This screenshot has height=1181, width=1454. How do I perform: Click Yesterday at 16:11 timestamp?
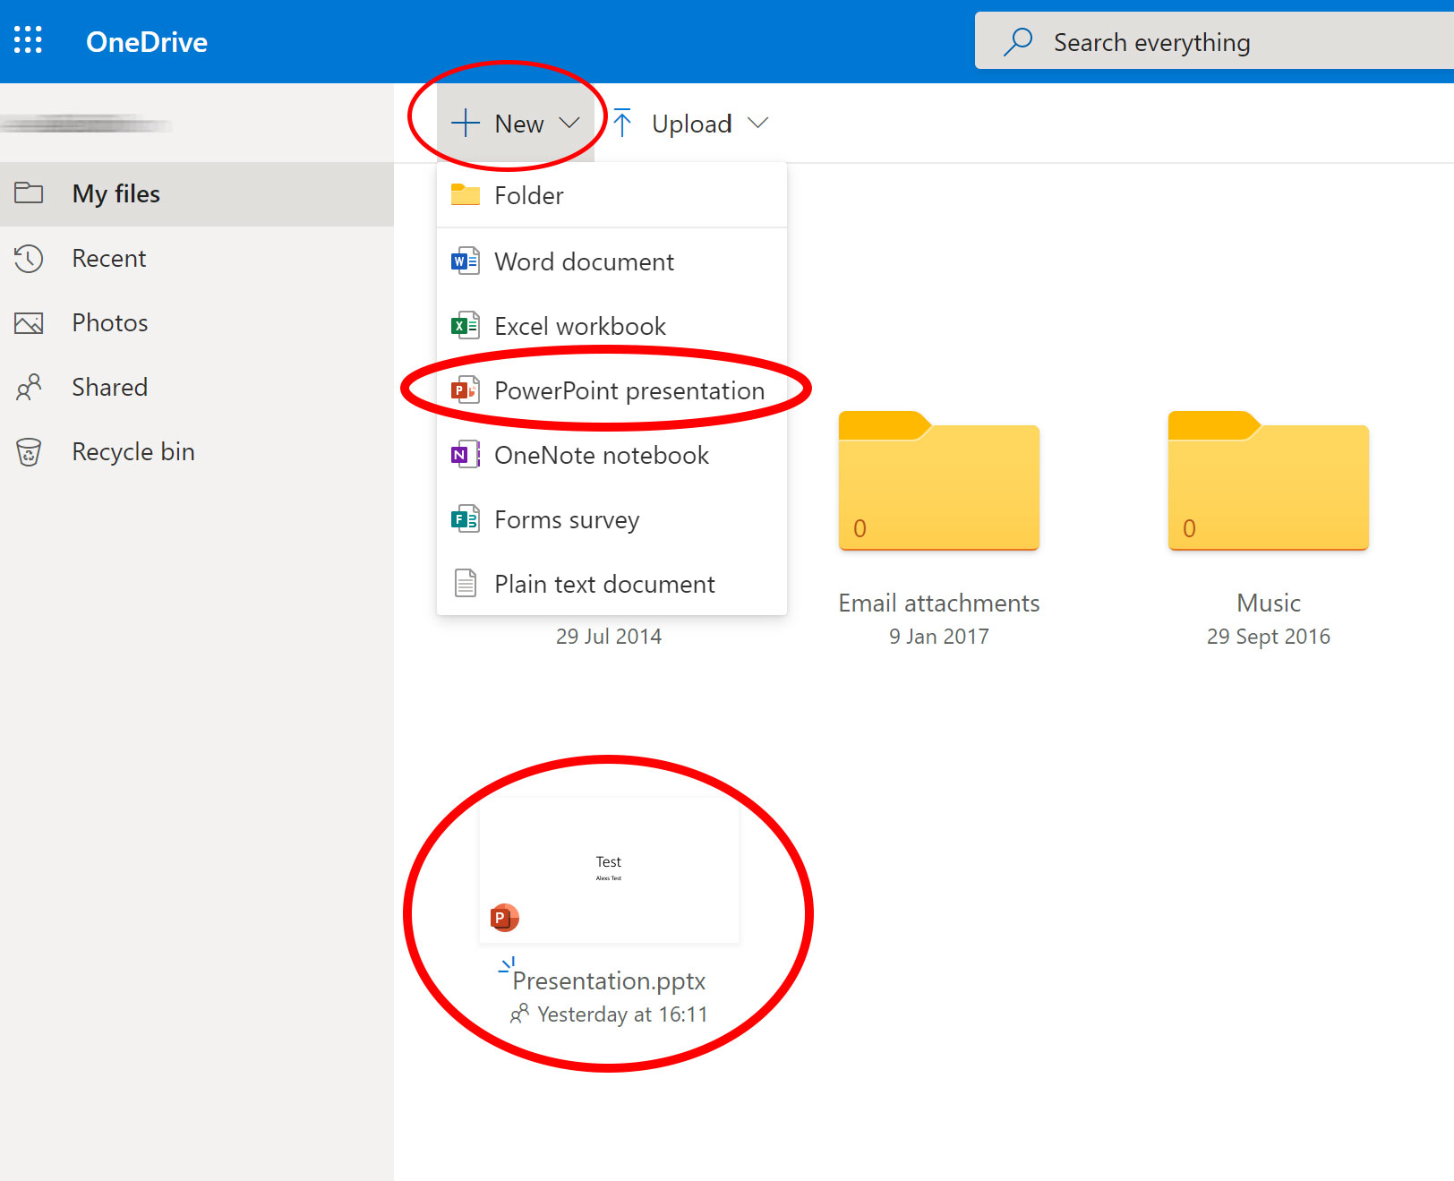pyautogui.click(x=622, y=1014)
